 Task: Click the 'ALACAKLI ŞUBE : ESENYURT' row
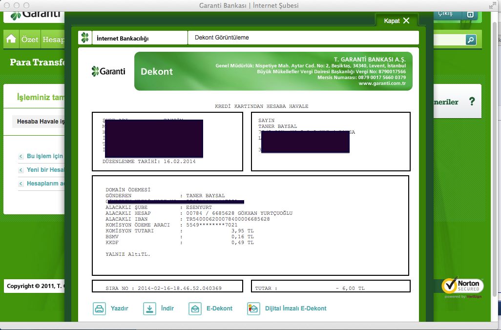click(159, 207)
